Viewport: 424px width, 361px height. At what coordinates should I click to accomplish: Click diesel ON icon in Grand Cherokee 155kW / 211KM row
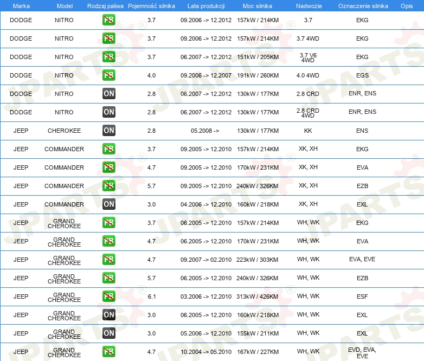[108, 333]
